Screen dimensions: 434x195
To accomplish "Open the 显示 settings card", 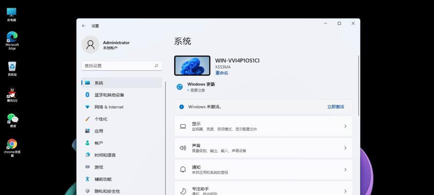I will point(263,126).
